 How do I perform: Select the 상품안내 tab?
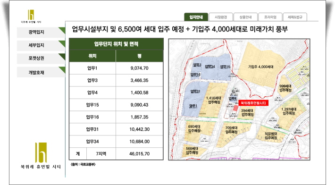[x=245, y=17]
